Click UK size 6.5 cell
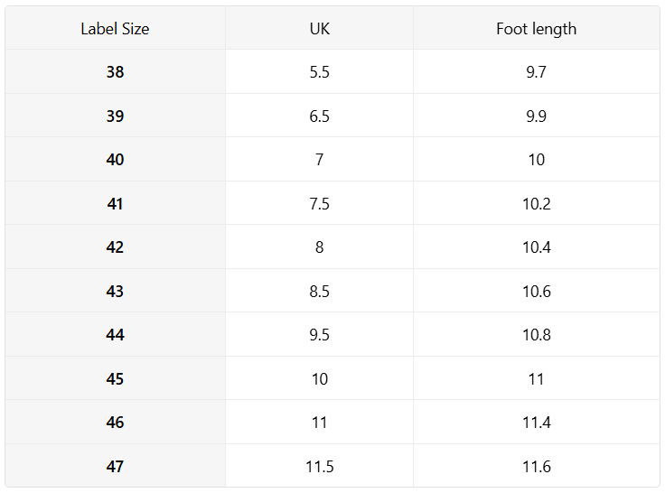Screen dimensions: 665x493 tap(319, 116)
